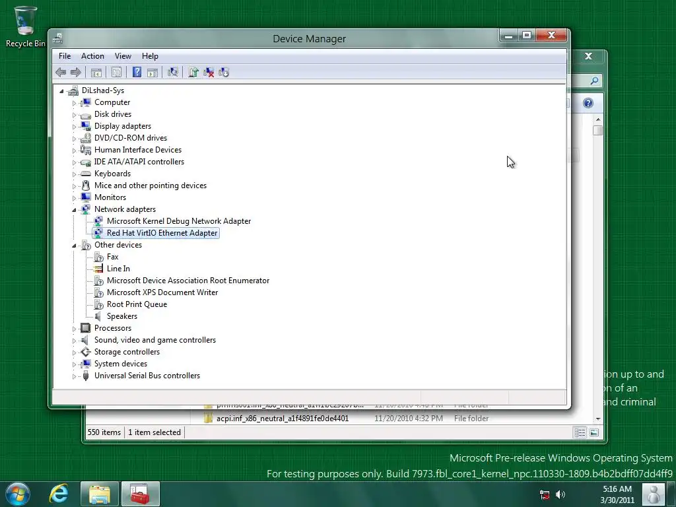676x507 pixels.
Task: Click the blue Help question-mark toolbar icon
Action: [x=137, y=73]
